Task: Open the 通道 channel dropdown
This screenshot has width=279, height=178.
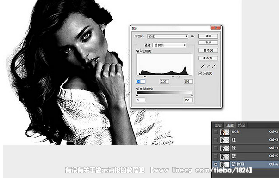Action: point(169,45)
